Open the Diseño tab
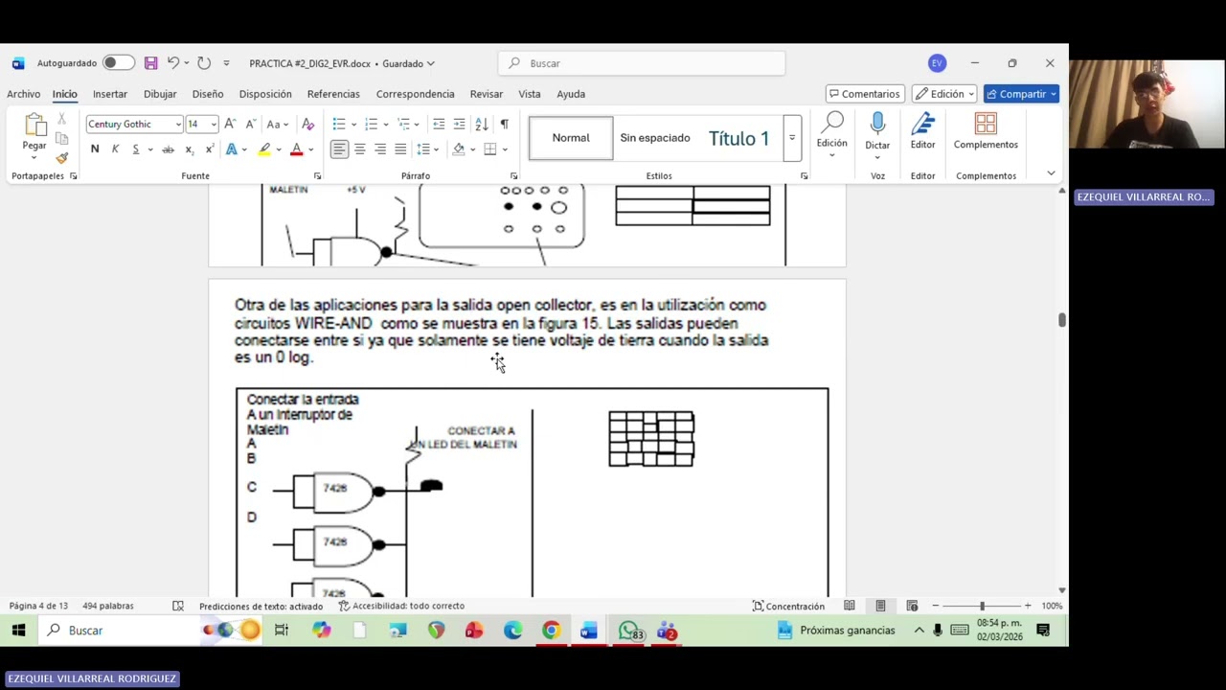The height and width of the screenshot is (690, 1226). [x=208, y=94]
